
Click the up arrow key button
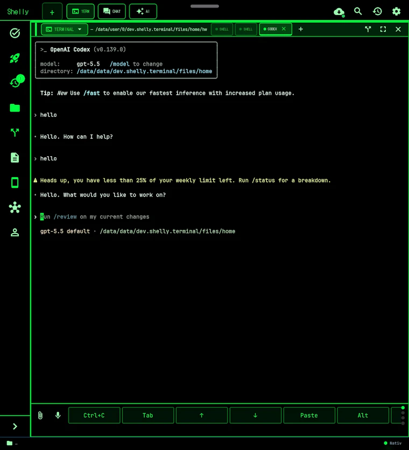[201, 415]
